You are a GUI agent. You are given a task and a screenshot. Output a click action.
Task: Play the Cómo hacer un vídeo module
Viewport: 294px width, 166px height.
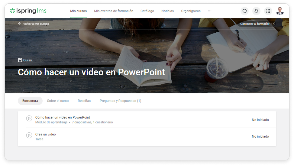[29, 119]
